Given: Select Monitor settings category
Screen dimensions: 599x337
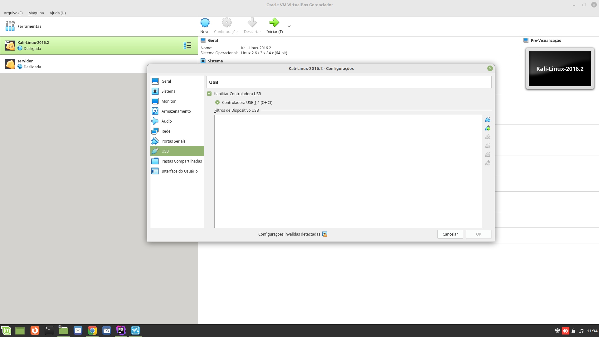Looking at the screenshot, I should pos(177,101).
